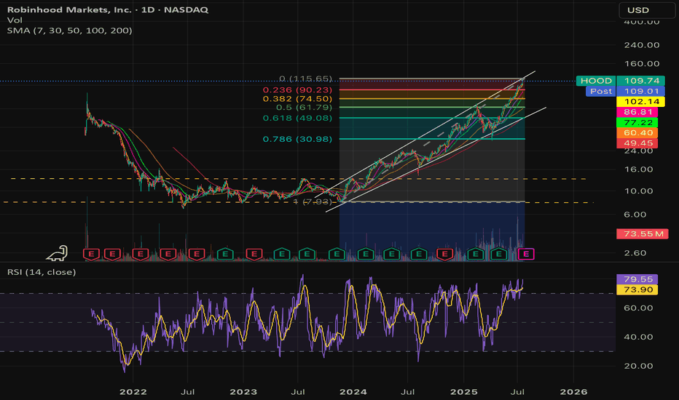Click the HOOD 109.74 price label
679x400 pixels.
pos(621,81)
